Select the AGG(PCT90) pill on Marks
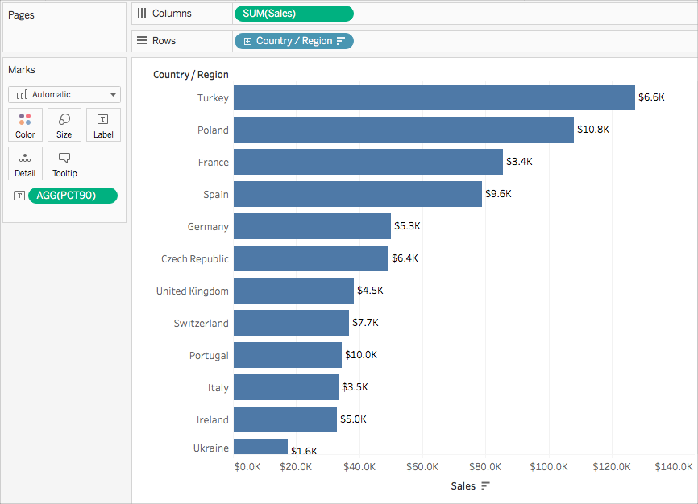 [73, 196]
